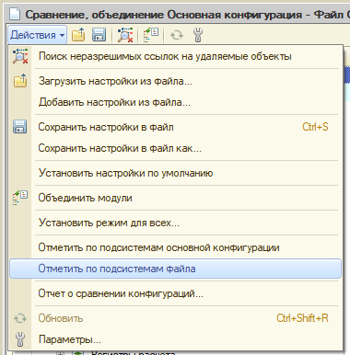Select Поиск неразрешимых ссылок на удаляемые объекты
350x355 pixels.
click(176, 56)
